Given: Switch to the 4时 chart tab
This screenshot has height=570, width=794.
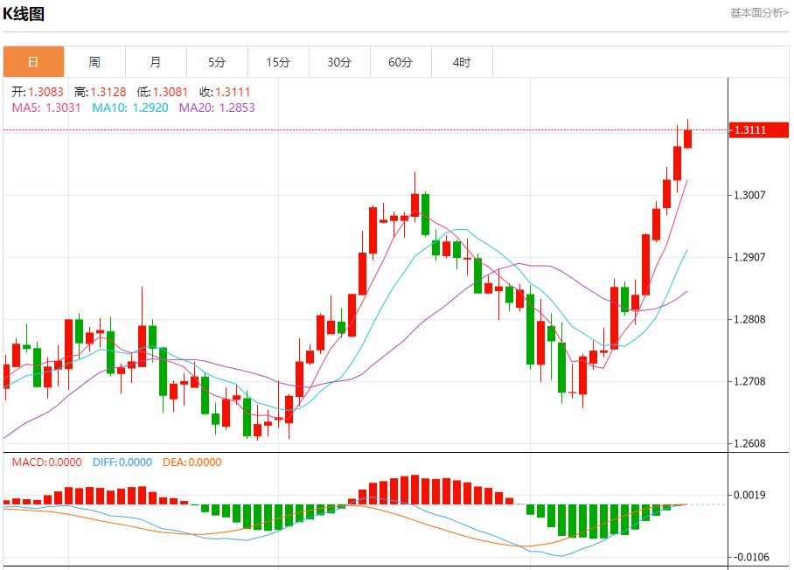Looking at the screenshot, I should click(462, 62).
